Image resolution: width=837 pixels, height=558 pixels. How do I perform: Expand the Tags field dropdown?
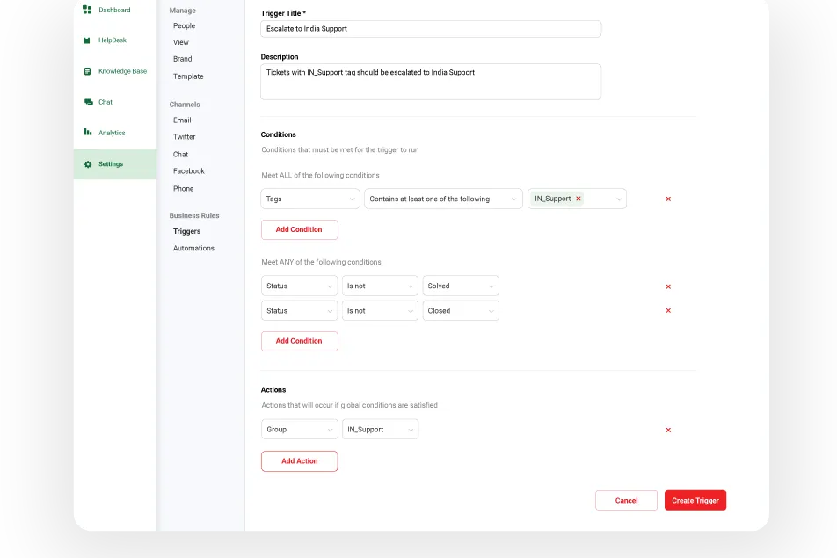[x=309, y=199]
